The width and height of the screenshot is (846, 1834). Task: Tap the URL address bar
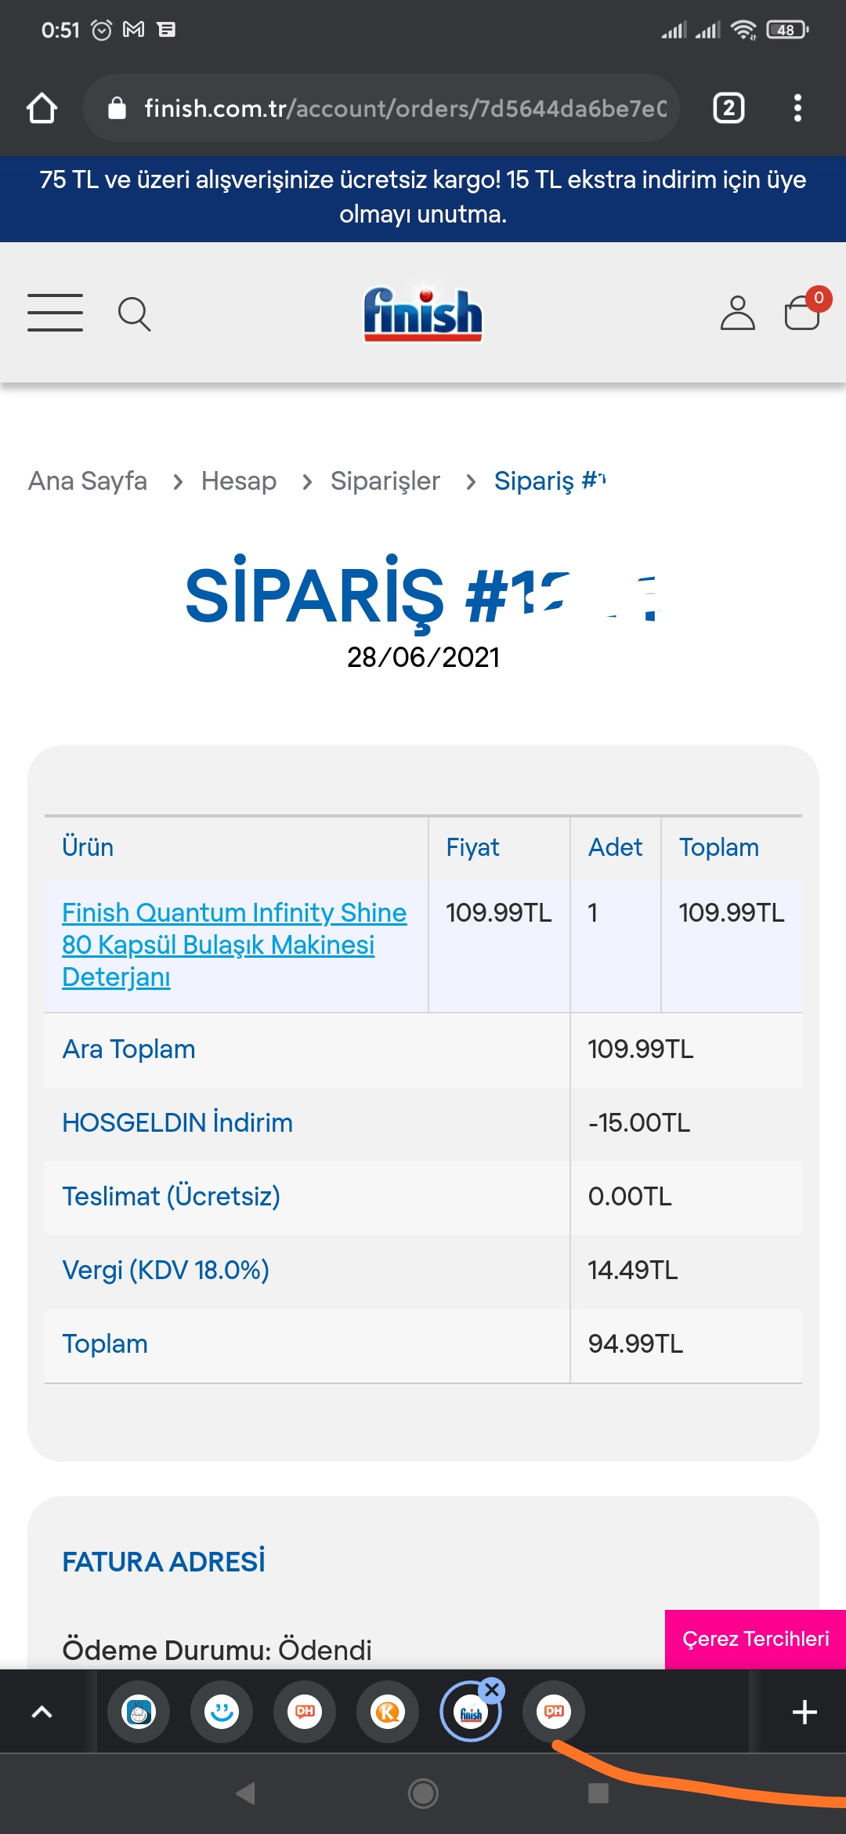pos(381,108)
